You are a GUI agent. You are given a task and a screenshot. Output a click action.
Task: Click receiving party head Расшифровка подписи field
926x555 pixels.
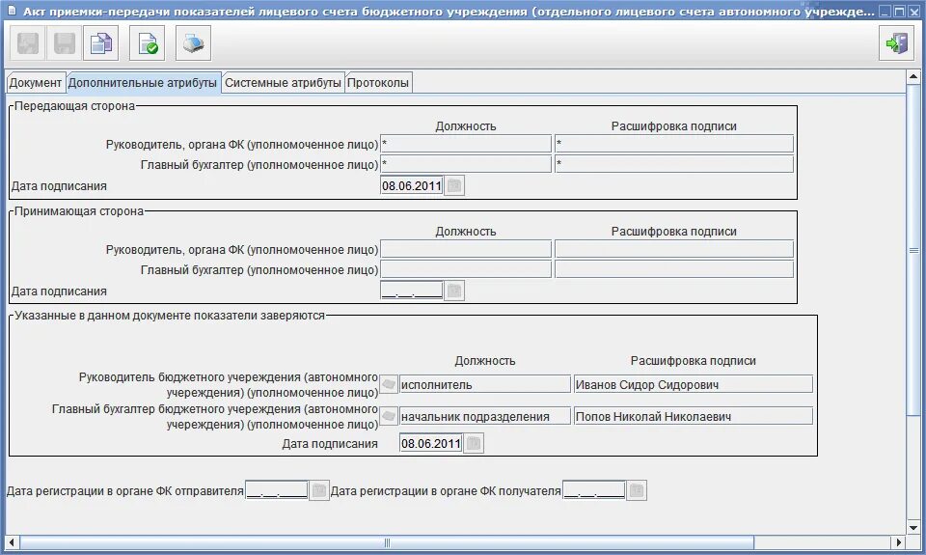674,249
